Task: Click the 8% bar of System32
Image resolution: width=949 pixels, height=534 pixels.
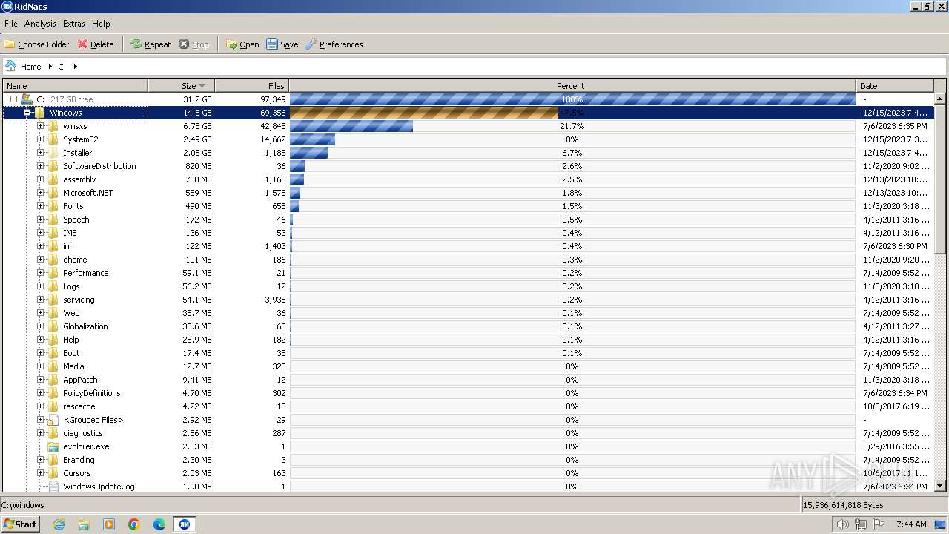Action: coord(312,139)
